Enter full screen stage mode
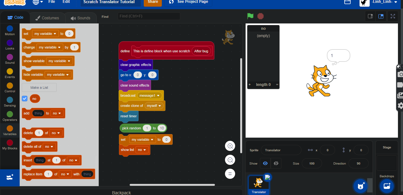The height and width of the screenshot is (195, 403). pos(393,16)
